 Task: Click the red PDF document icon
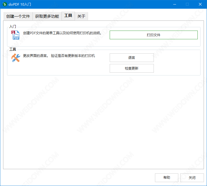(15, 35)
